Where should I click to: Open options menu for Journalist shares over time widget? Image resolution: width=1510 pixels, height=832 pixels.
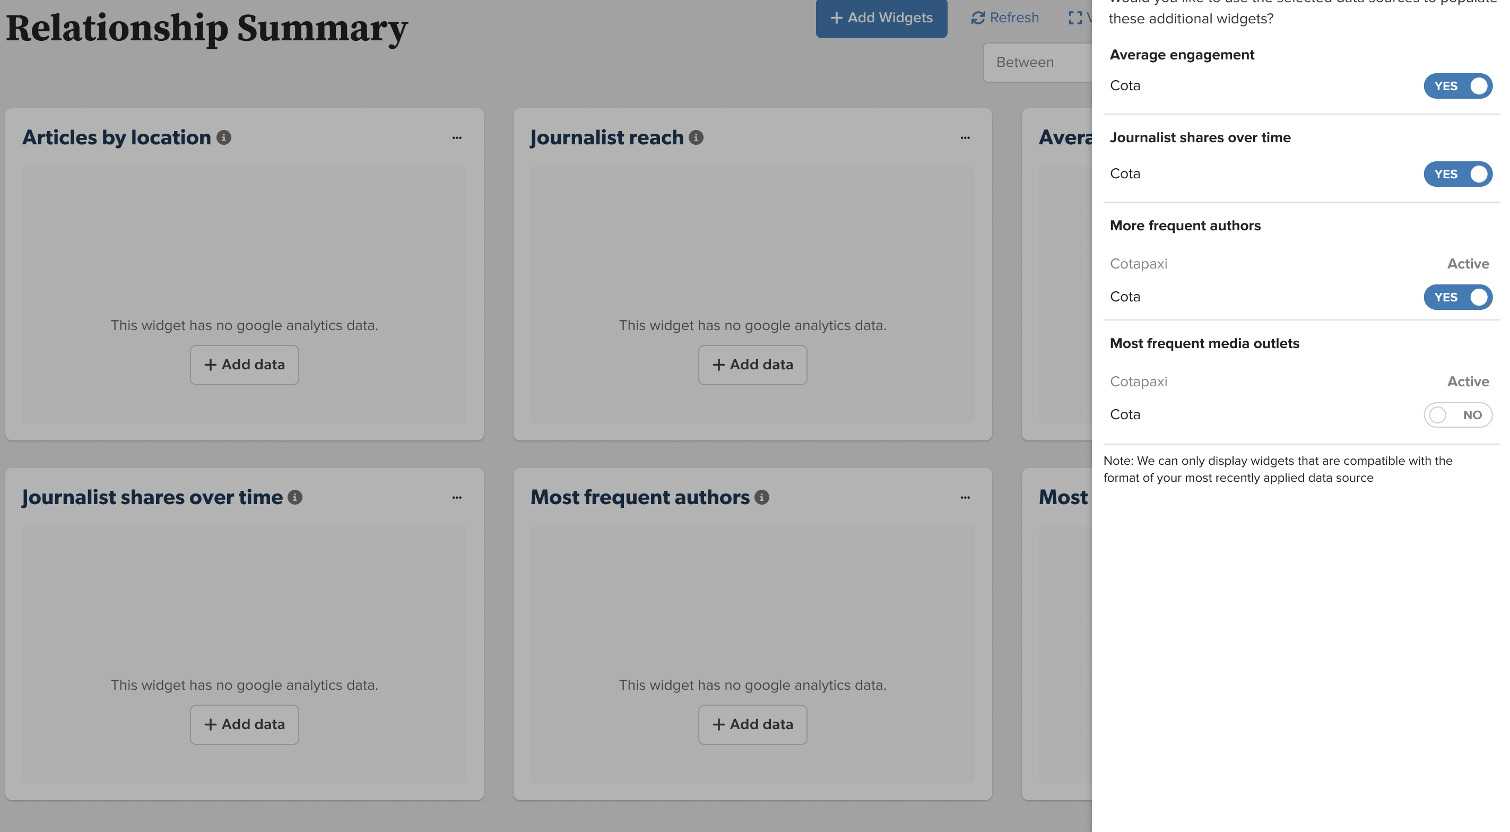(457, 498)
